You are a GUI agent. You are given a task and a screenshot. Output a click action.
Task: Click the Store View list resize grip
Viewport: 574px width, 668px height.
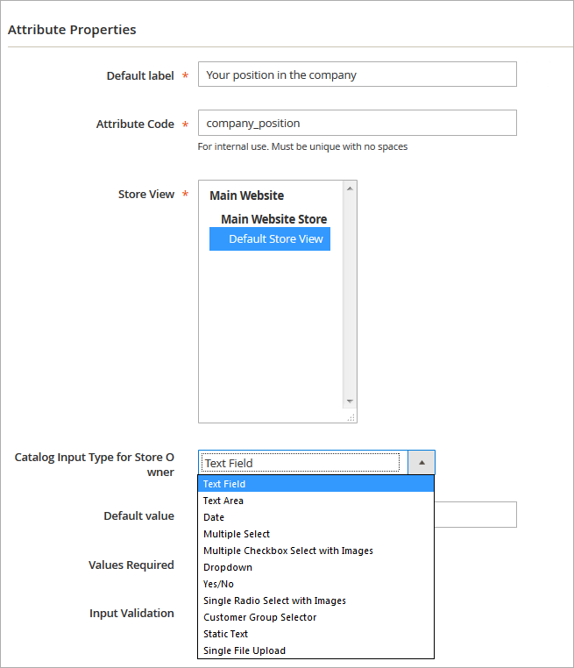click(351, 417)
